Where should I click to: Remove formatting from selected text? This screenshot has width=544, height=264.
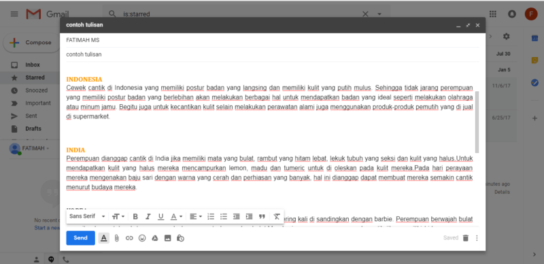(x=277, y=216)
